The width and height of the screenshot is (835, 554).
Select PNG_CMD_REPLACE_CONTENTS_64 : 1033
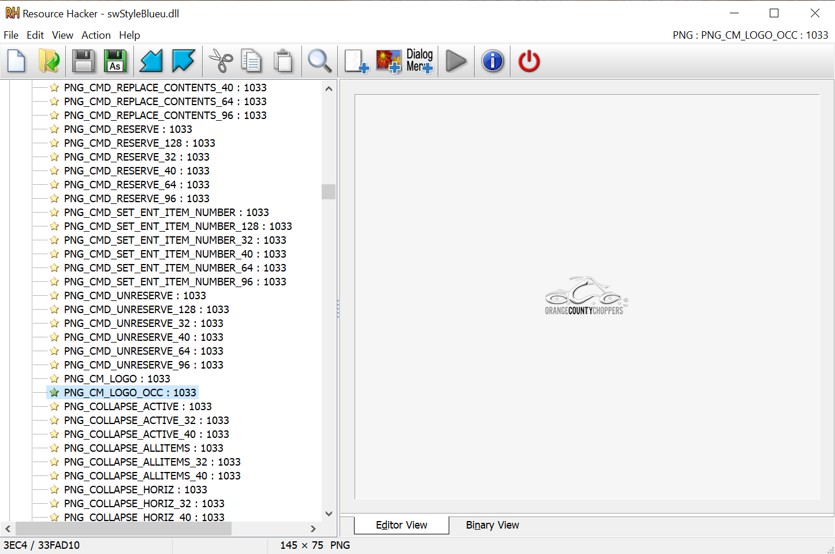click(165, 101)
